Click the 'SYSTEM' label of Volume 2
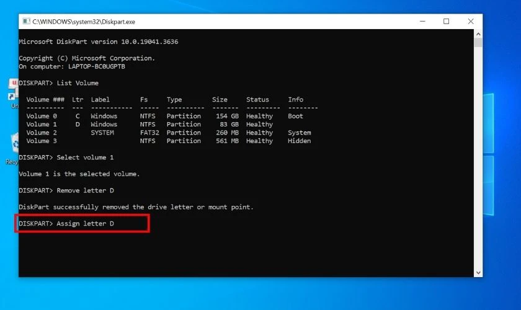The height and width of the screenshot is (310, 521). click(x=102, y=133)
